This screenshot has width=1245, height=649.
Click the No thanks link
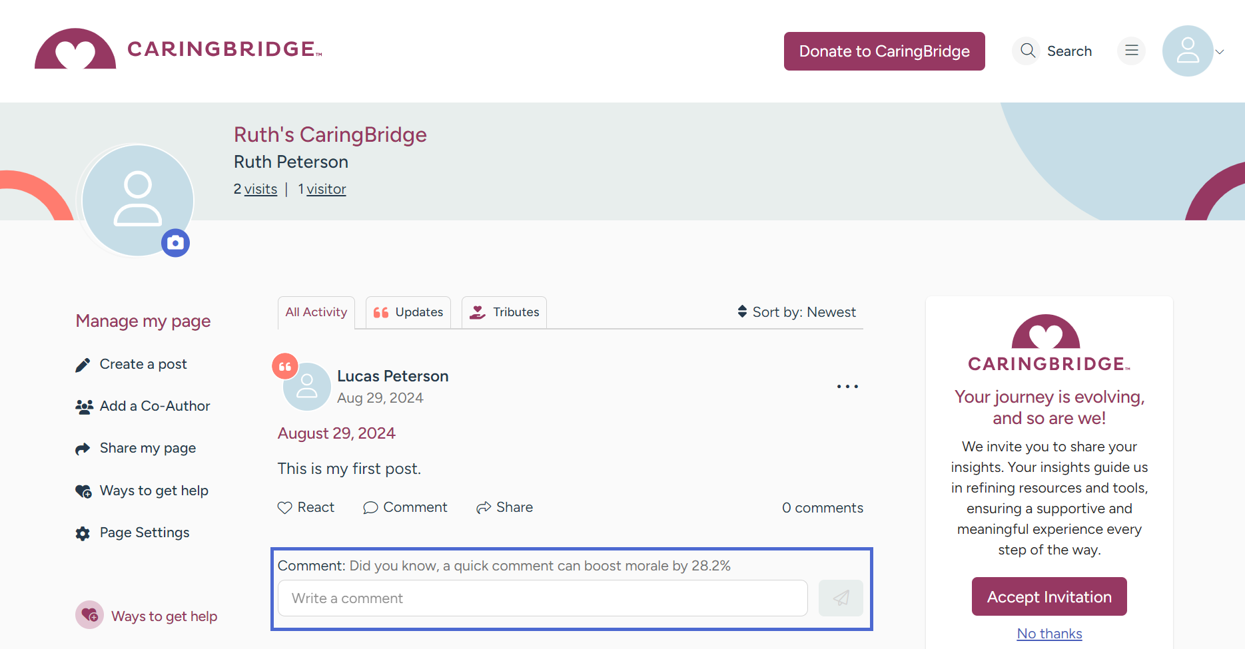(1049, 634)
